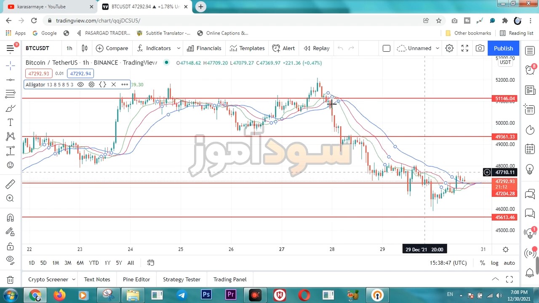Open the USDT currency selector on the price axis
539x303 pixels.
point(505,62)
